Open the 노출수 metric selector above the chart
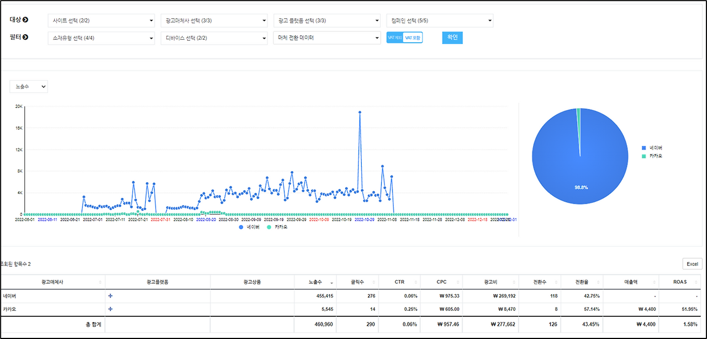 [x=28, y=86]
